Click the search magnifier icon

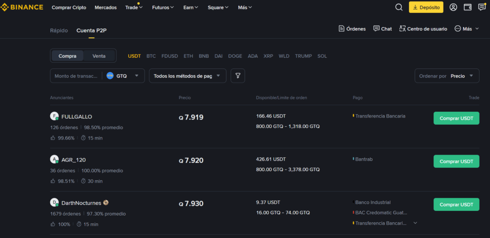click(399, 7)
